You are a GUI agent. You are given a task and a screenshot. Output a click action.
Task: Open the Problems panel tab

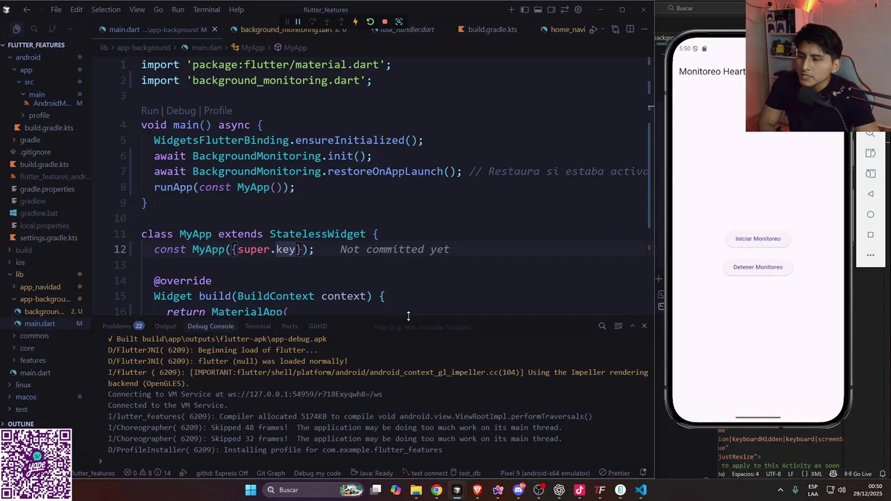[x=123, y=326]
